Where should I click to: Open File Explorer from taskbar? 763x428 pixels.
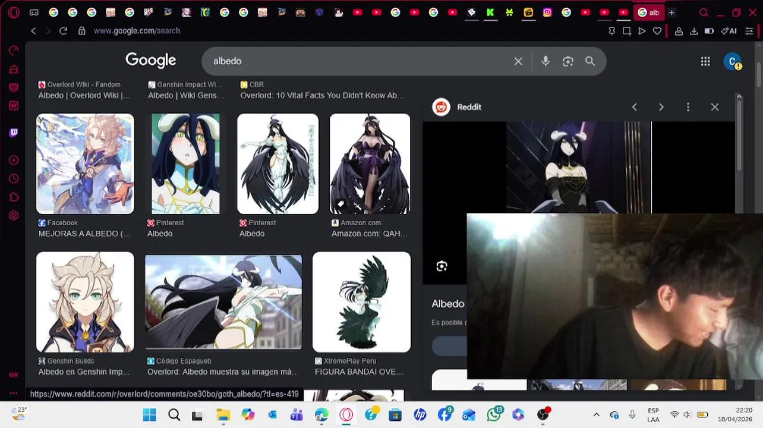coord(223,415)
